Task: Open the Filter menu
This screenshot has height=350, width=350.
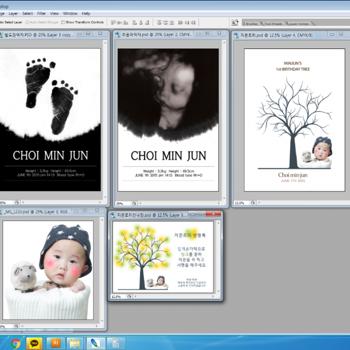Action: tap(41, 13)
